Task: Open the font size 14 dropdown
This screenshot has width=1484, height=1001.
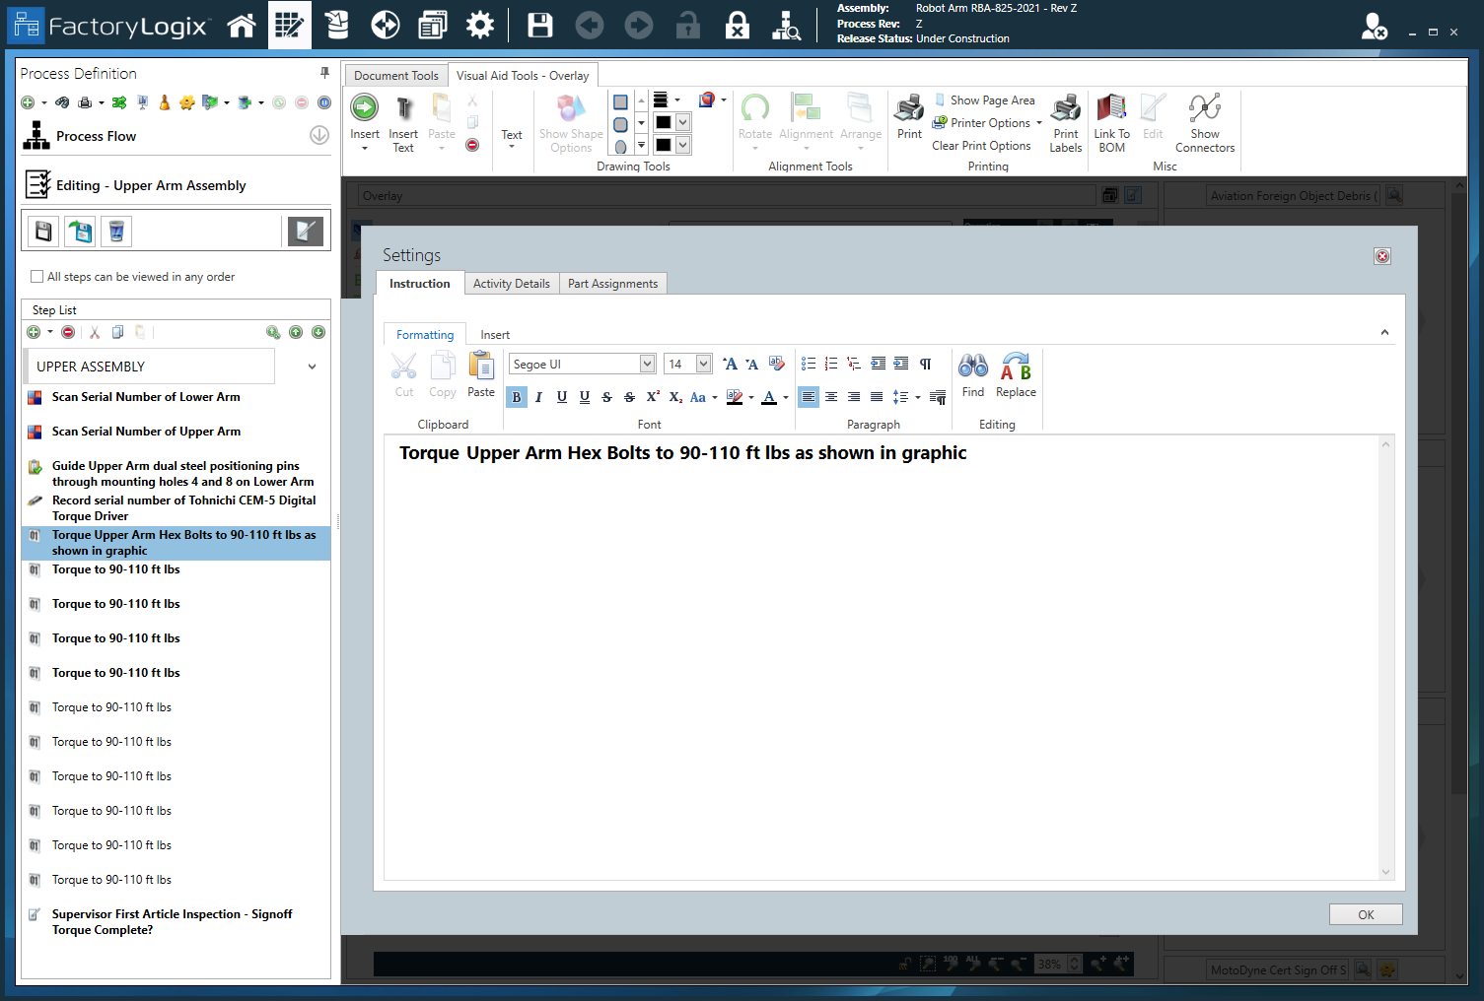Action: pos(703,365)
